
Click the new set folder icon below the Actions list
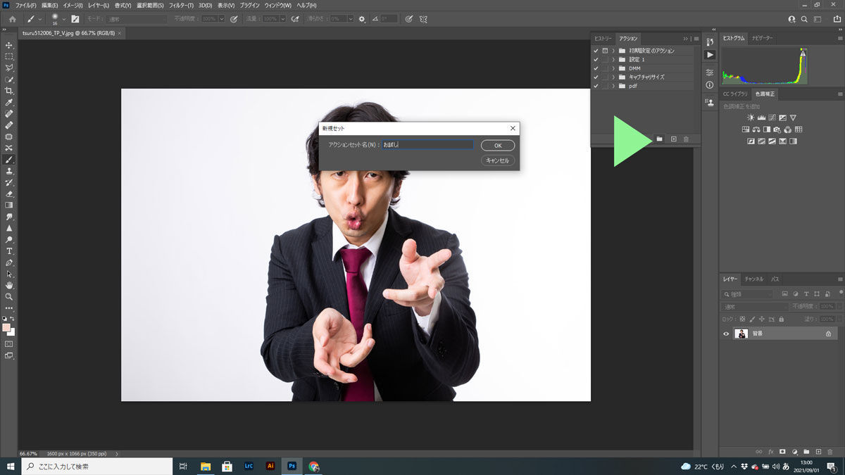click(660, 139)
